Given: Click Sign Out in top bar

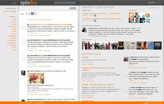Looking at the screenshot, I should pyautogui.click(x=159, y=3).
